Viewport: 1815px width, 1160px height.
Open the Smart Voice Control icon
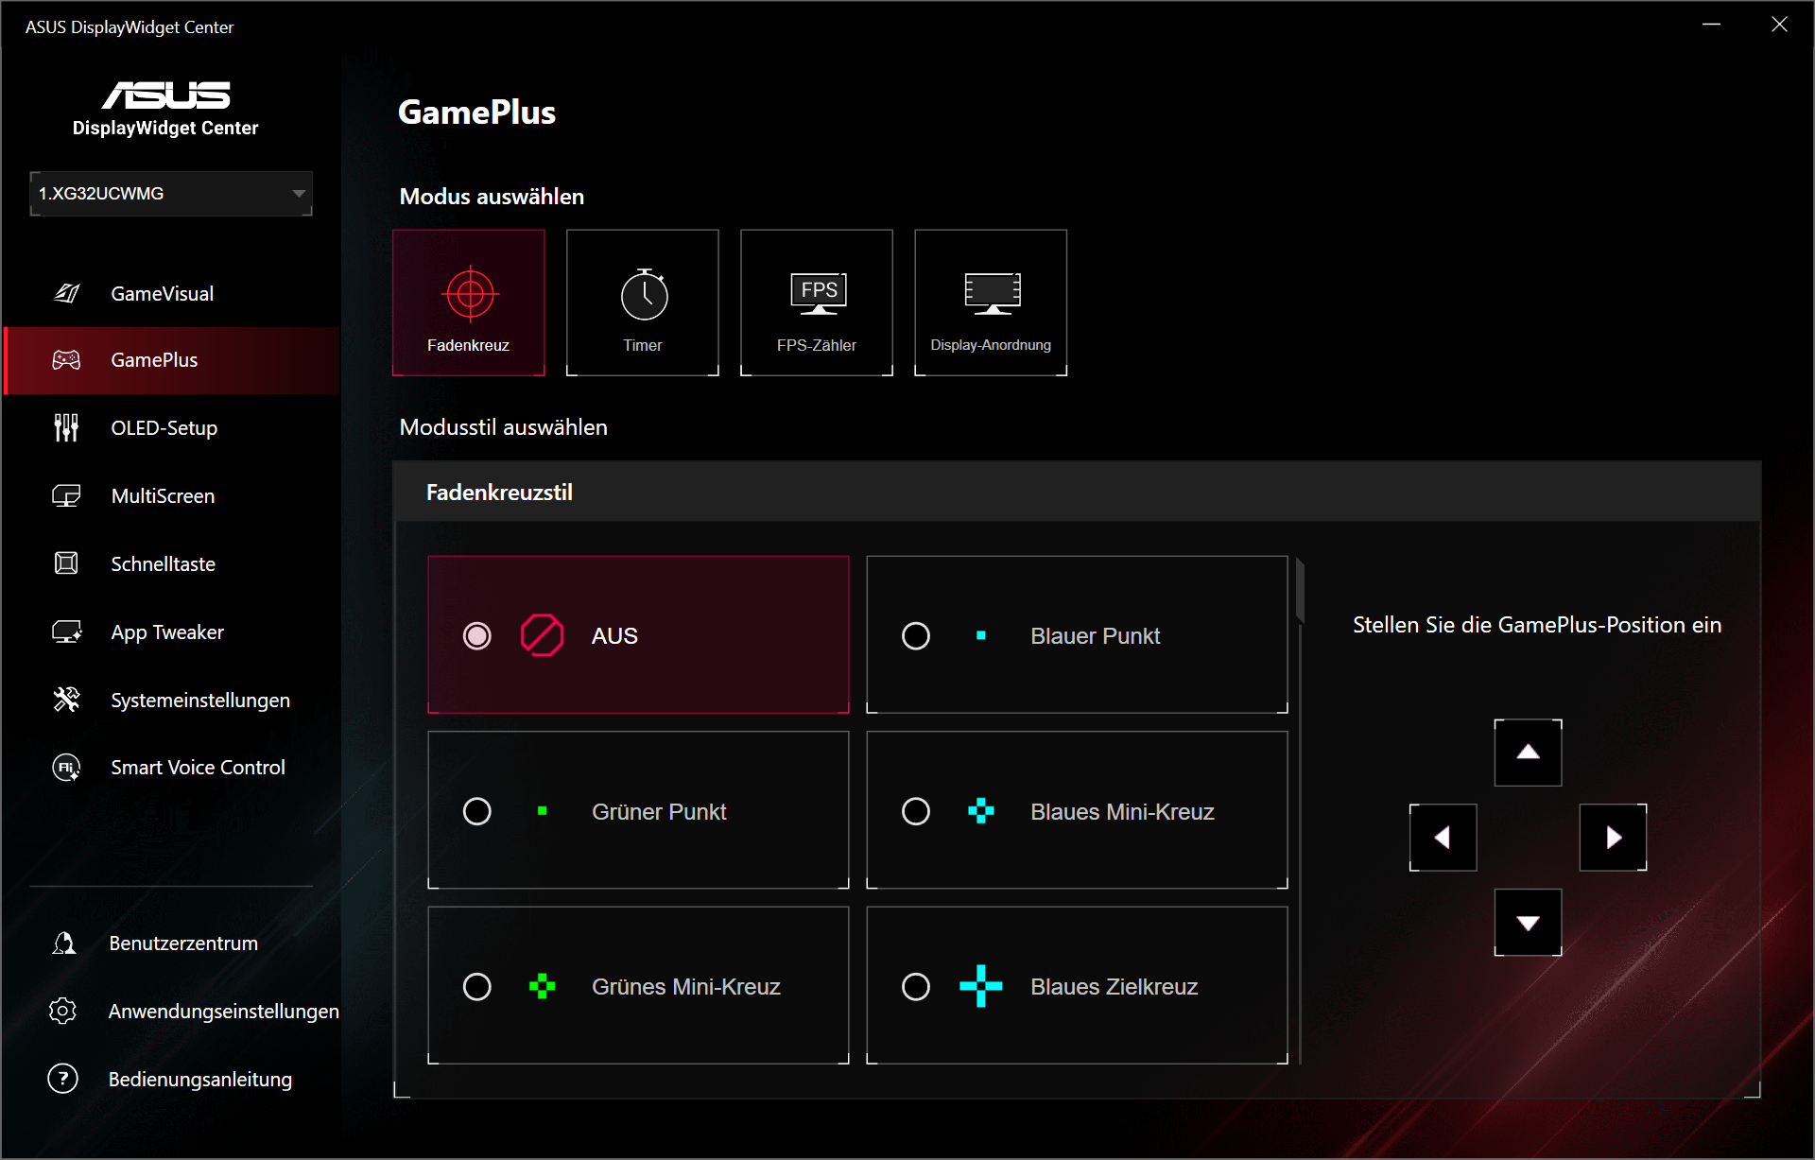tap(66, 767)
